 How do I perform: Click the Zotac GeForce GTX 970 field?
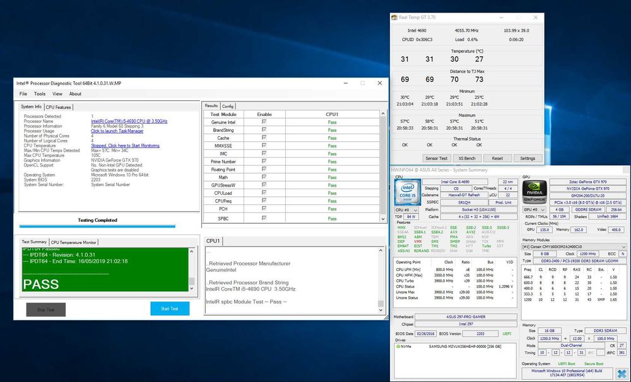click(x=588, y=182)
